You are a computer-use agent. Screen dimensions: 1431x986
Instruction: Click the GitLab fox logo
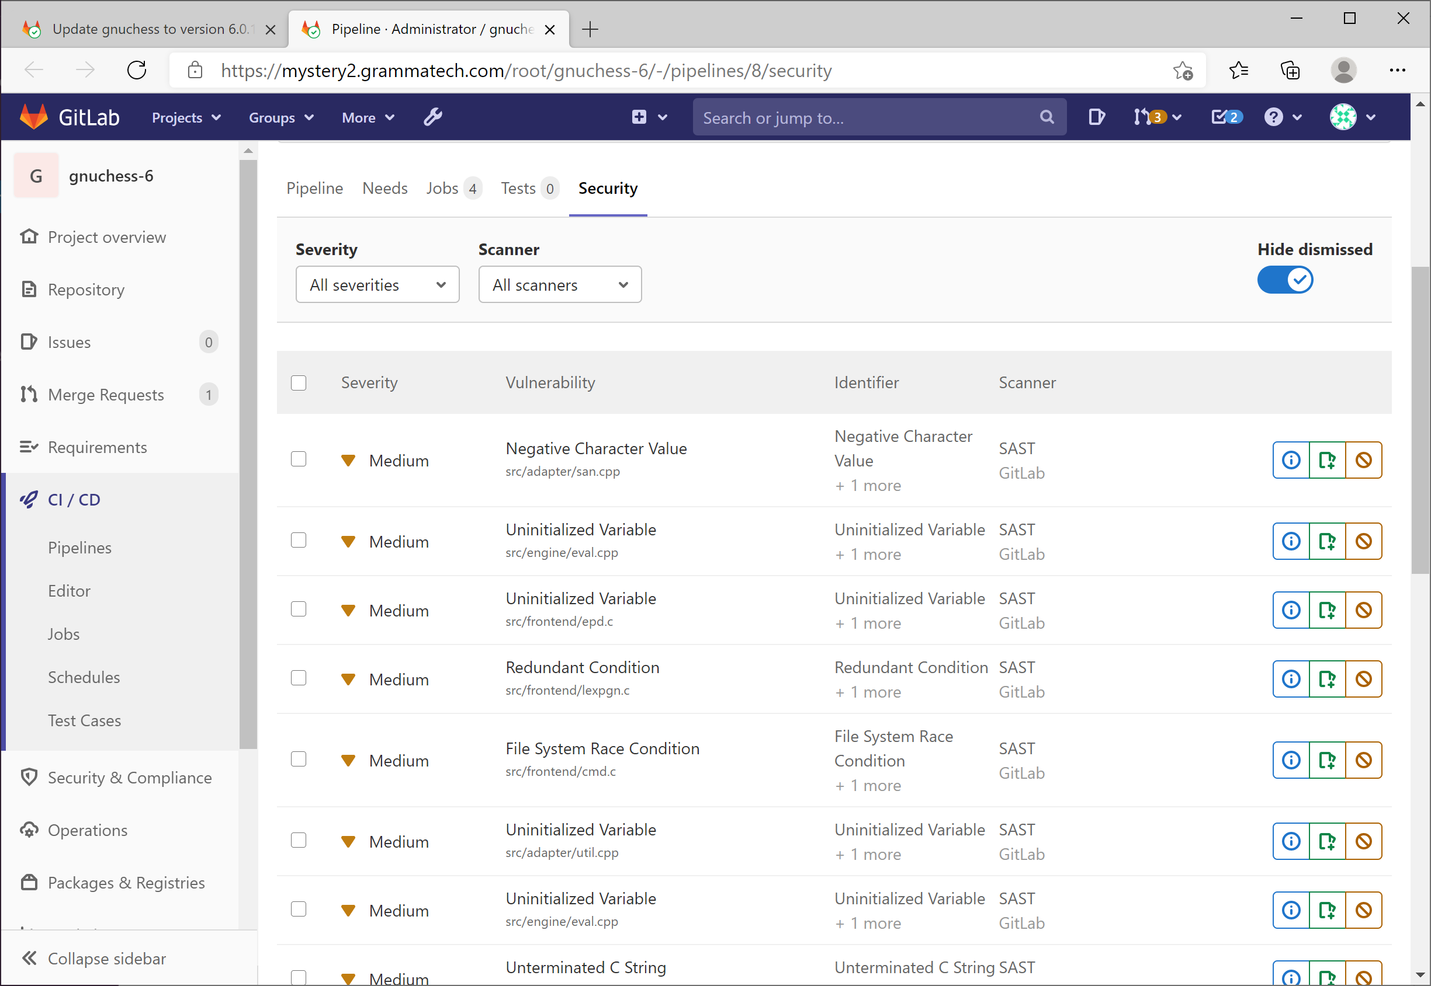pos(34,117)
